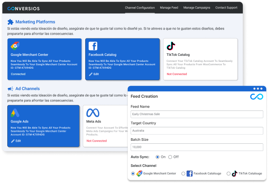
Task: Click the Ad Channels heading
Action: pos(28,89)
